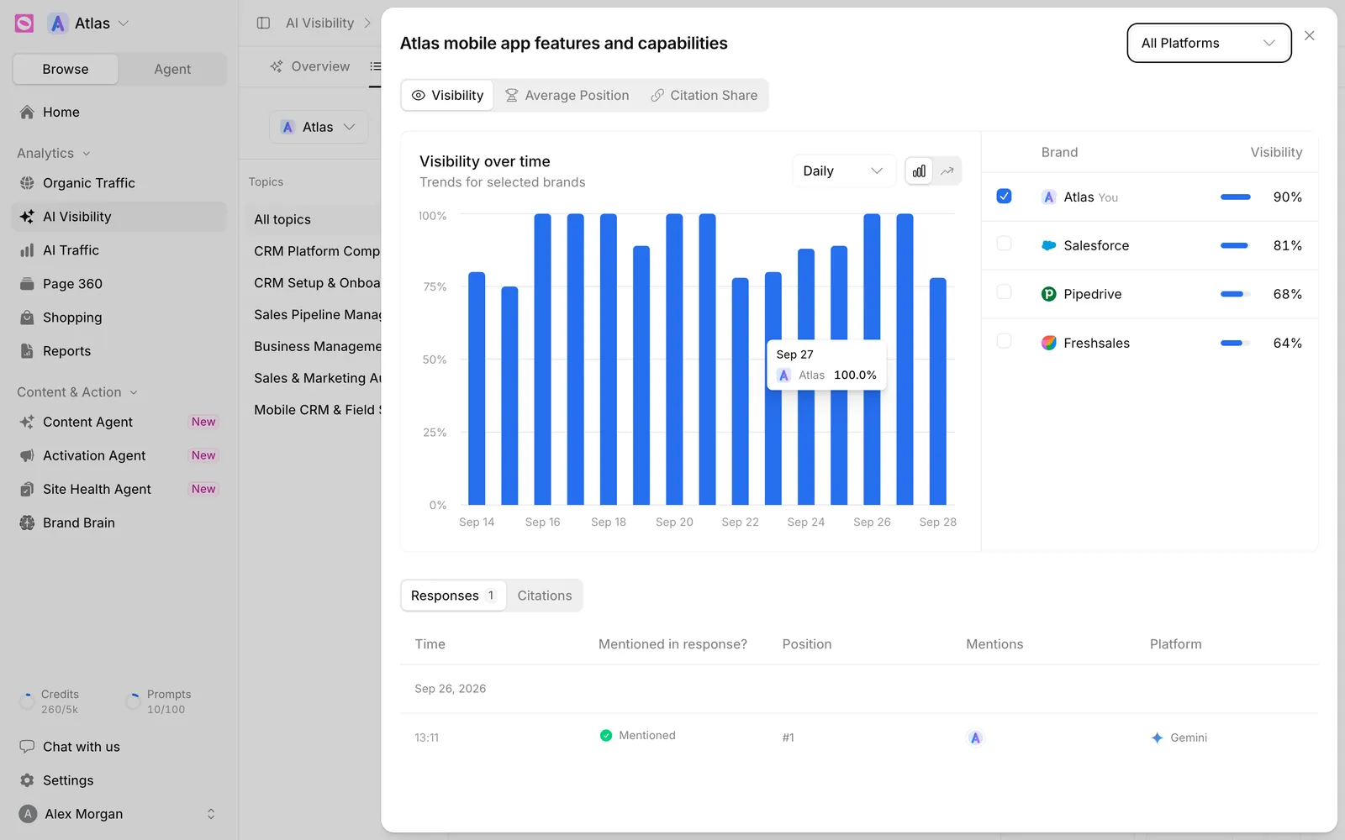Expand the Atlas workspace switcher

pyautogui.click(x=89, y=24)
